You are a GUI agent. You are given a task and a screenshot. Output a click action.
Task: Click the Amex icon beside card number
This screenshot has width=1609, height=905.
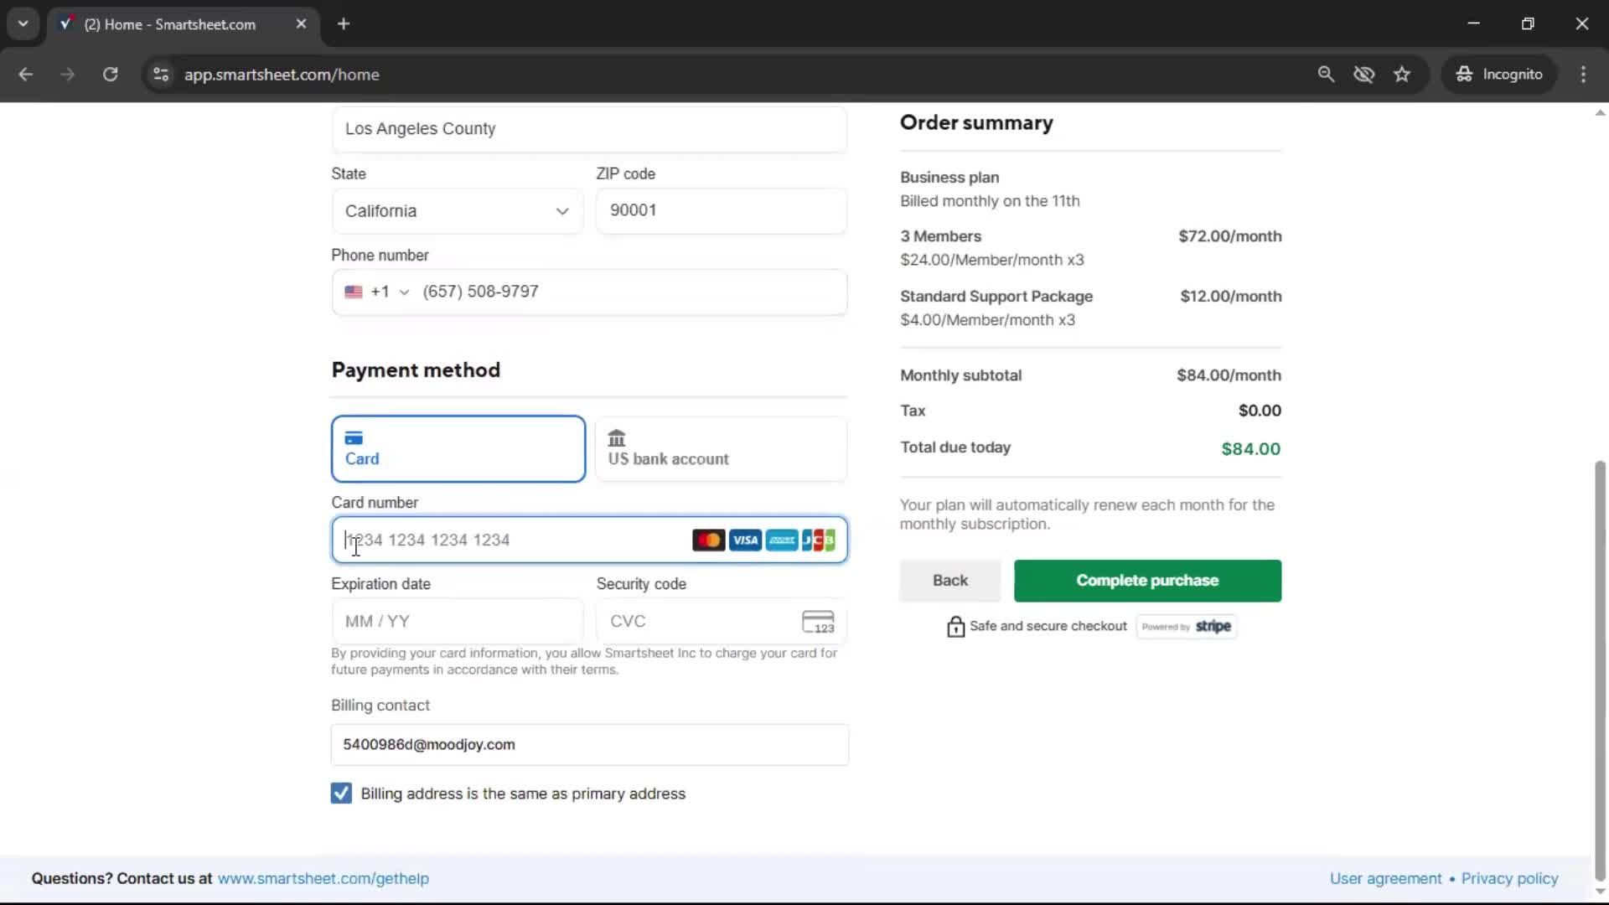coord(782,540)
